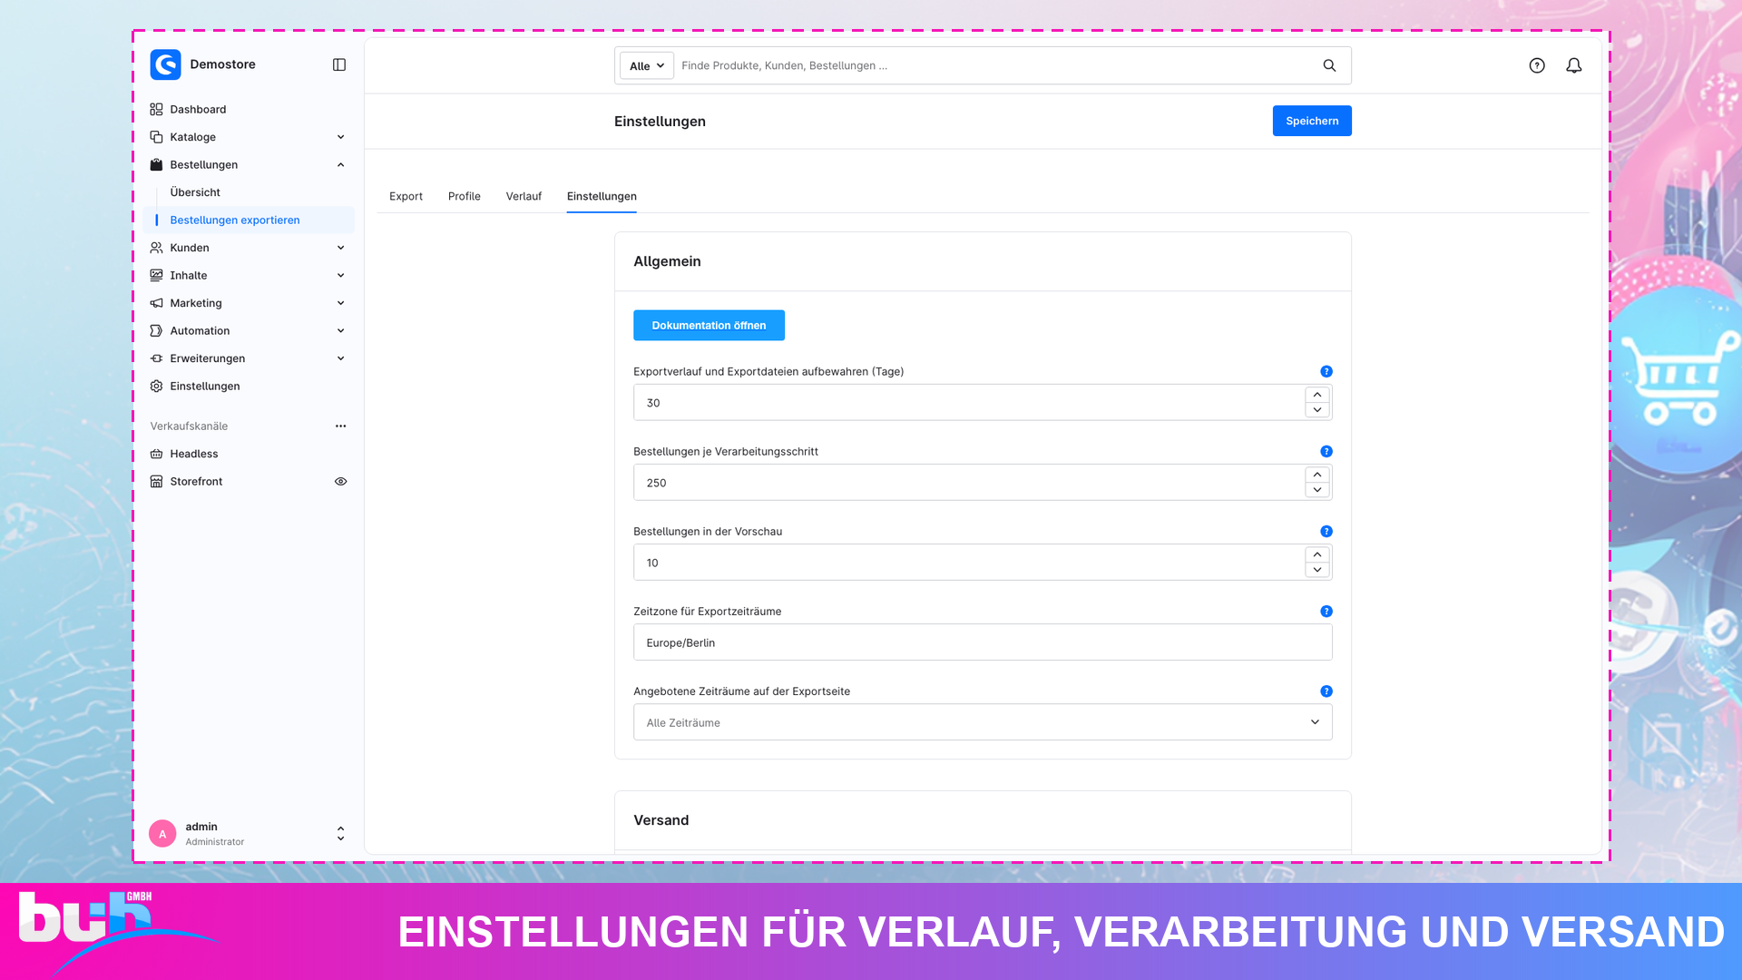Increase the retention days value of 30
The width and height of the screenshot is (1742, 980).
pos(1317,395)
